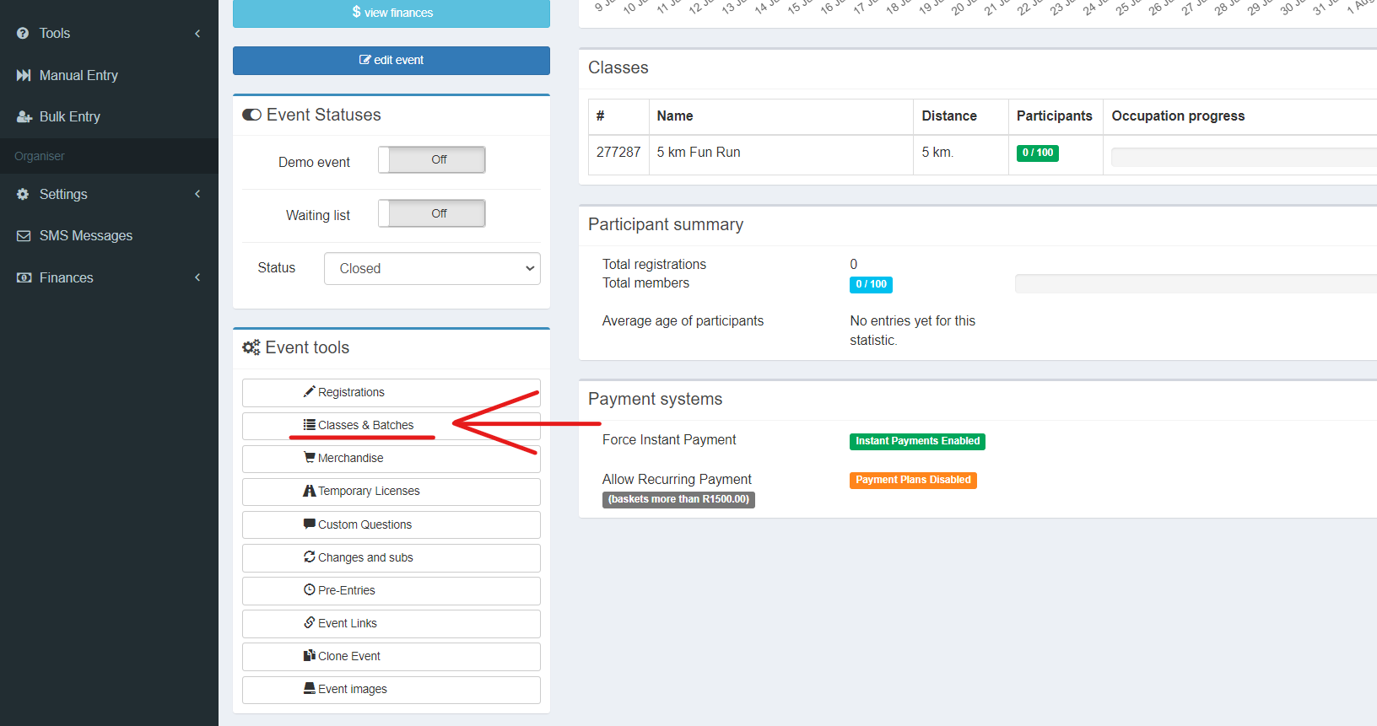The image size is (1377, 726).
Task: Click the Tools question-mark icon
Action: click(x=23, y=33)
